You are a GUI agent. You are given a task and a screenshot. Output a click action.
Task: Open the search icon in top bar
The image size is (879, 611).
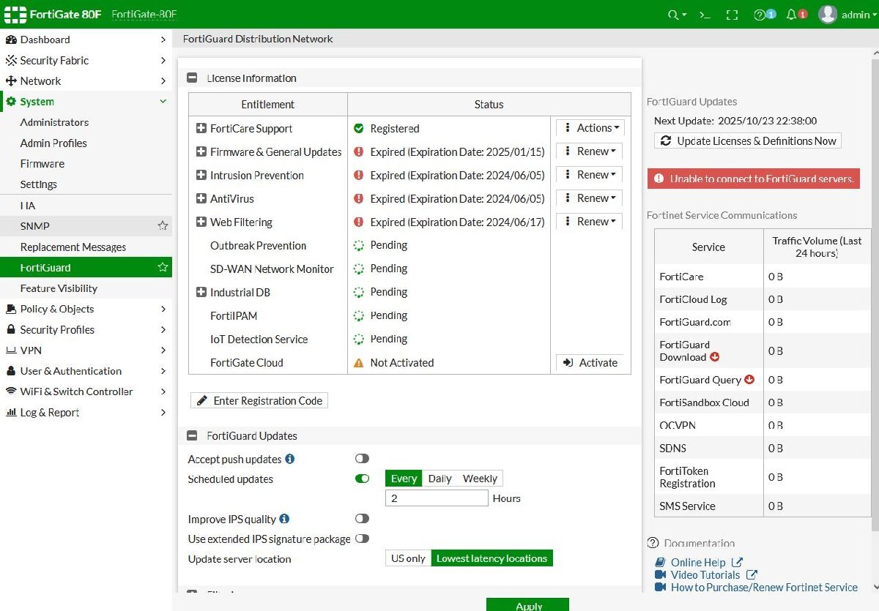[x=674, y=15]
